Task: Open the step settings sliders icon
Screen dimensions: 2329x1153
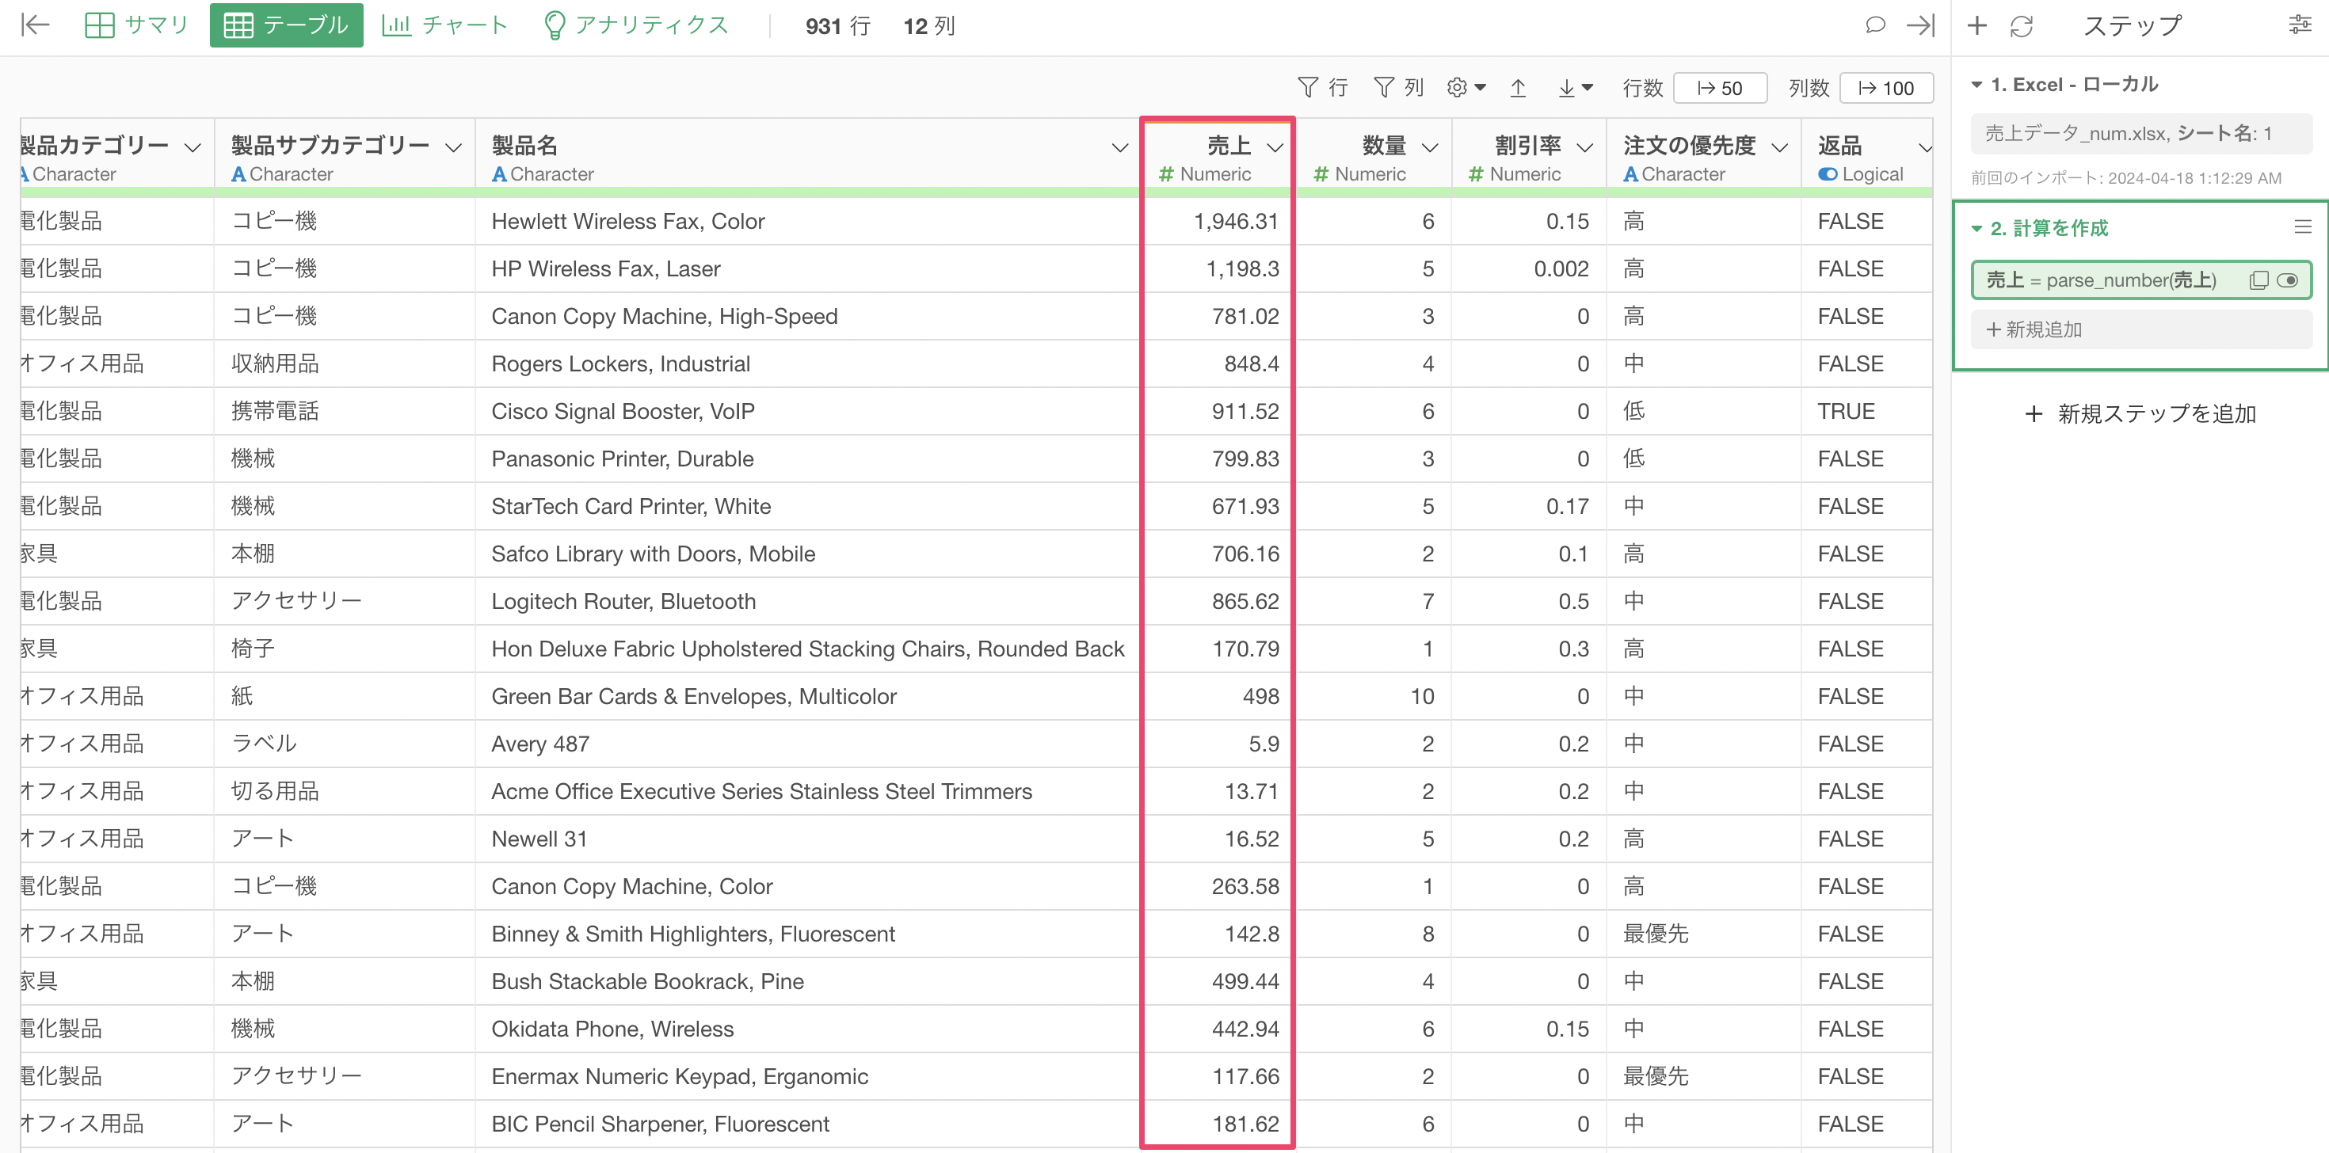Action: coord(2300,25)
